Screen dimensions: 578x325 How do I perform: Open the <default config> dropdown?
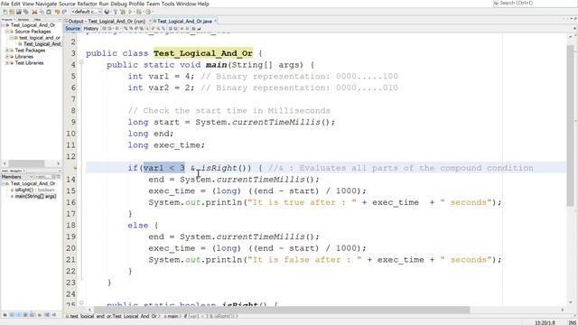click(x=87, y=12)
